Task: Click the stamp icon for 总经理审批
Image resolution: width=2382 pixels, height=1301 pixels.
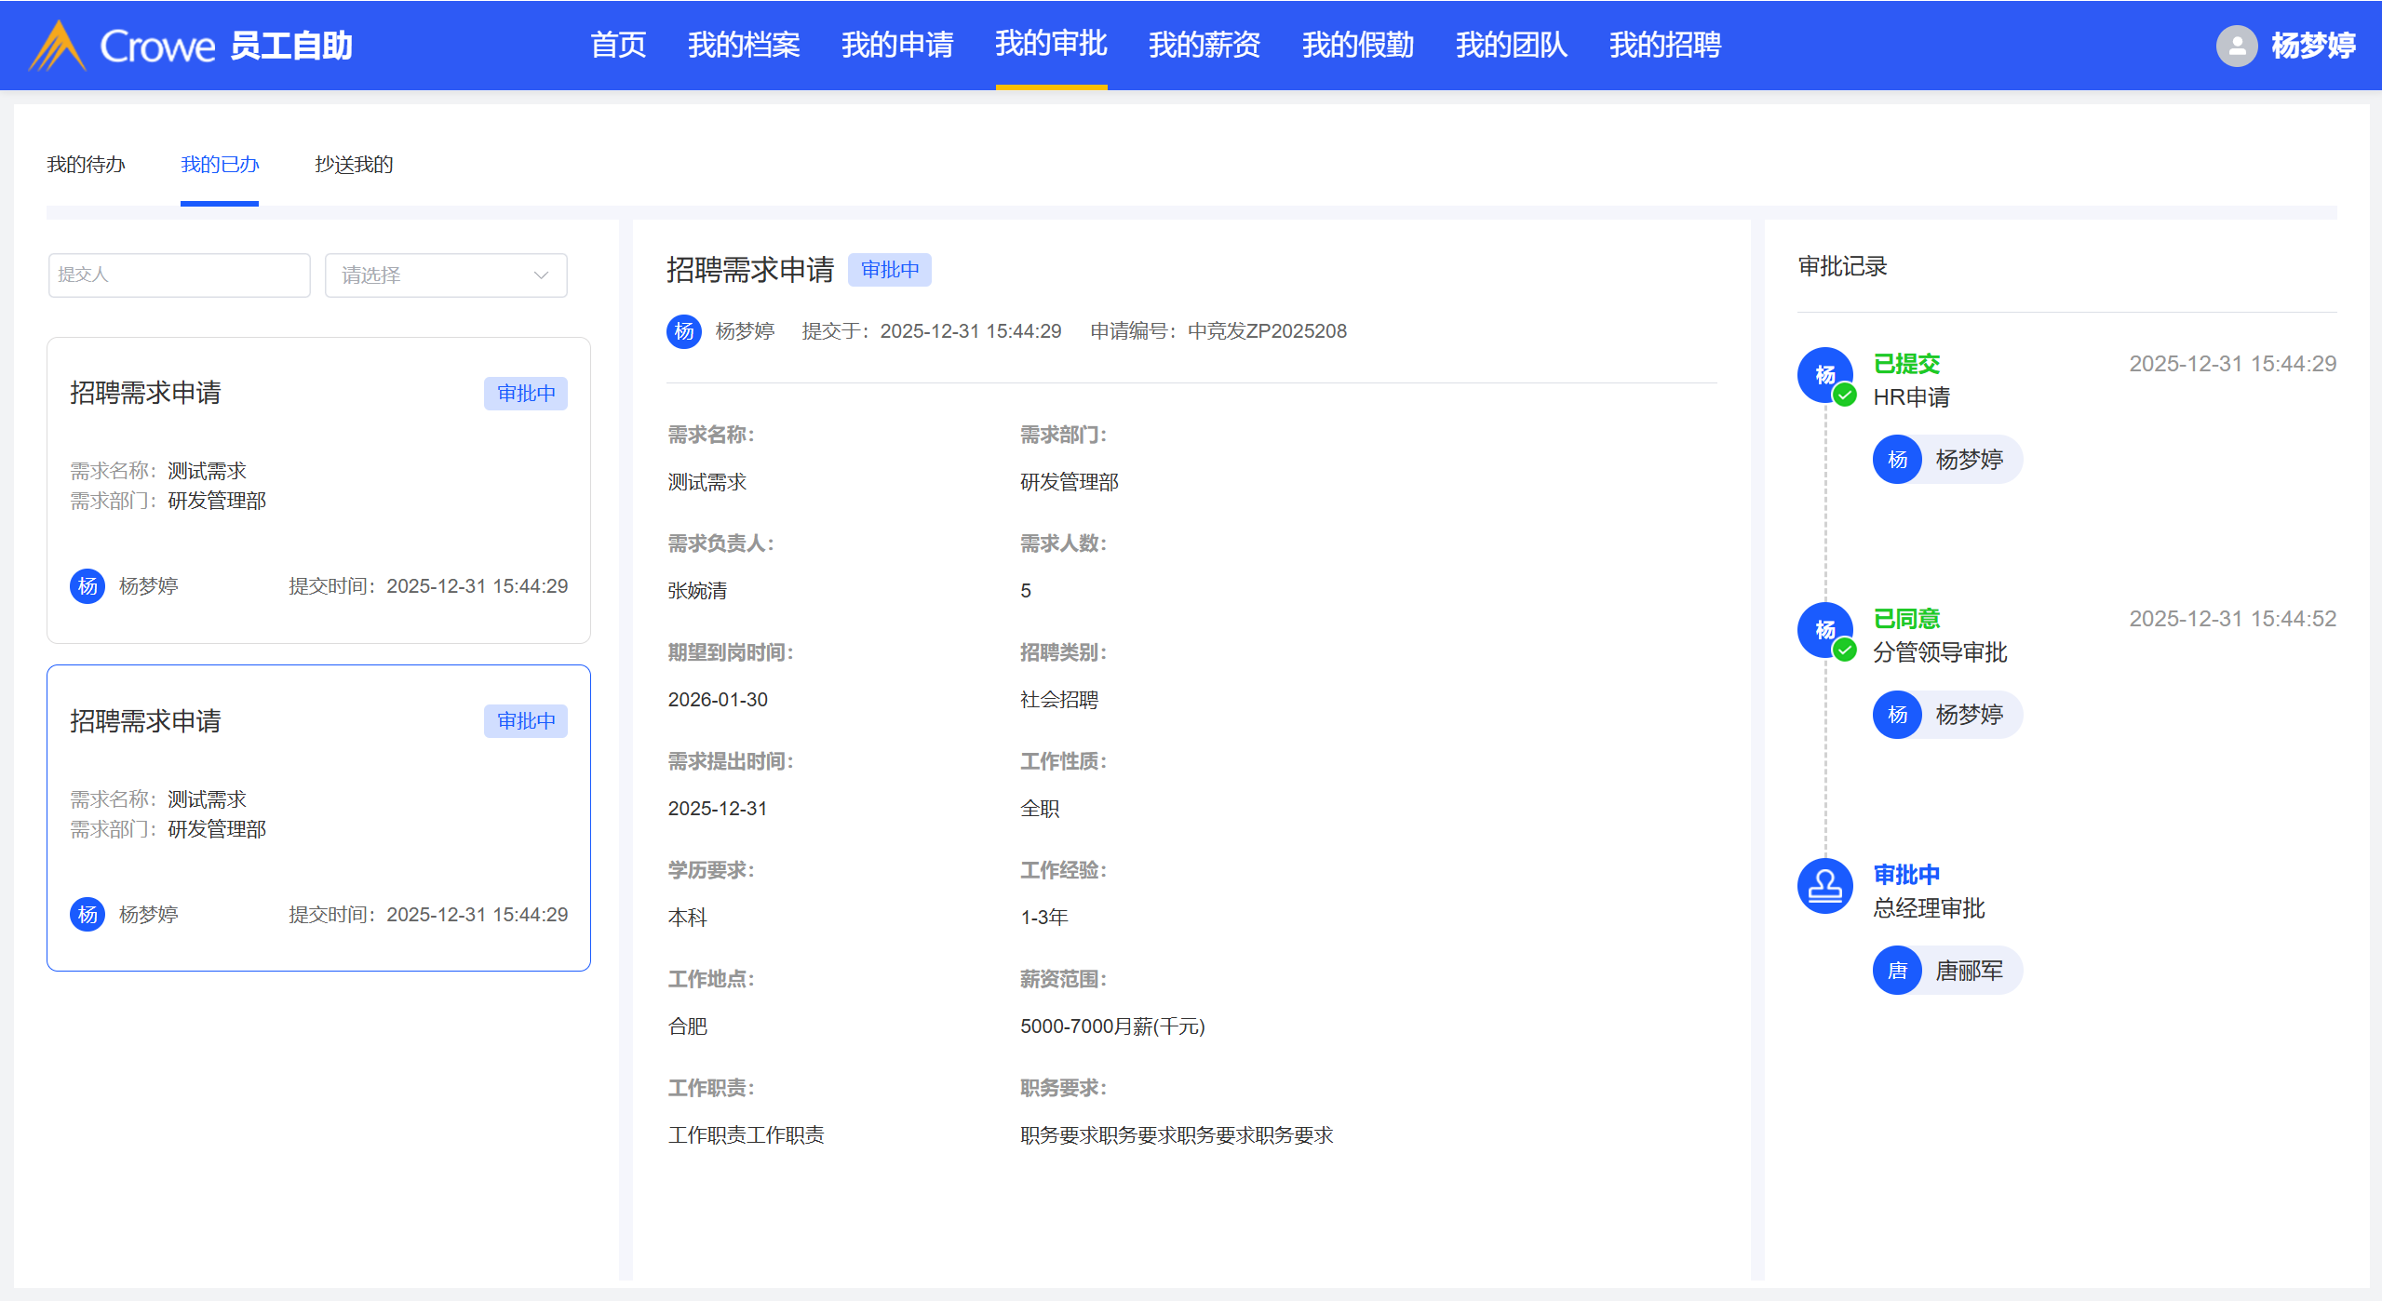Action: 1824,885
